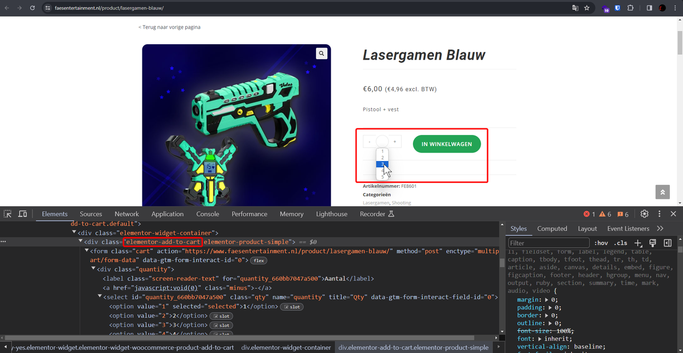This screenshot has height=353, width=683.
Task: Collapse the form class cart node
Action: click(x=88, y=251)
